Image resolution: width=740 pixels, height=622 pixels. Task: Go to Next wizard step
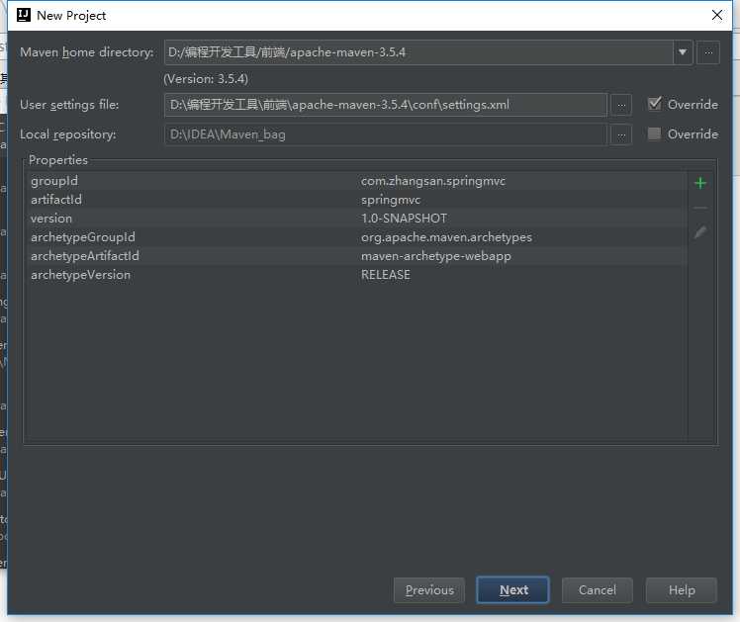click(513, 590)
